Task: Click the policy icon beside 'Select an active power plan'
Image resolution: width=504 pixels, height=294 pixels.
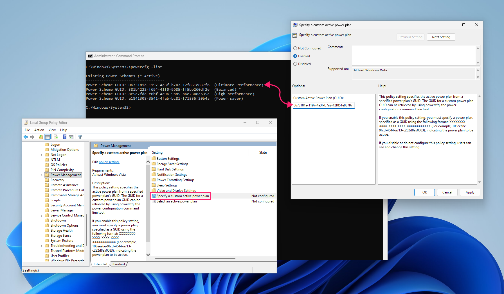Action: pos(154,201)
